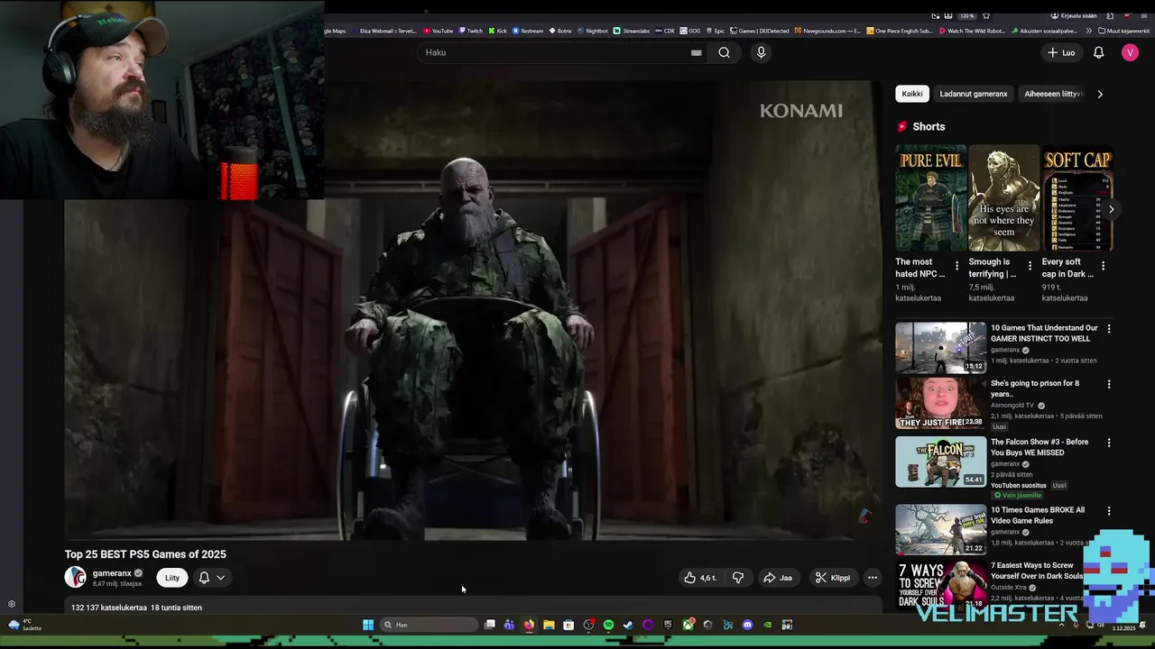The height and width of the screenshot is (649, 1155).
Task: Open 7 Easiest Ways to Screw Yourself title
Action: click(1038, 571)
